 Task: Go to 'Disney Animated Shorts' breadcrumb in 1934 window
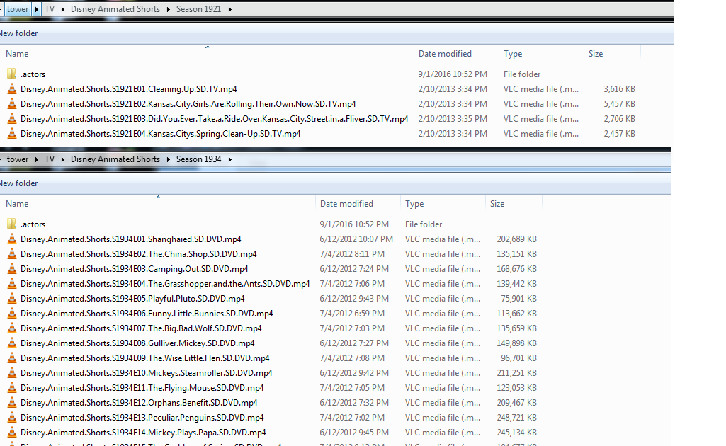click(x=115, y=159)
